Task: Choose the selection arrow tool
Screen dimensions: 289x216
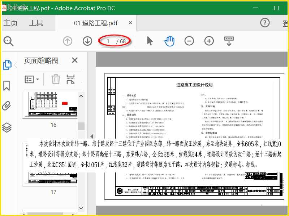Action: (150, 41)
